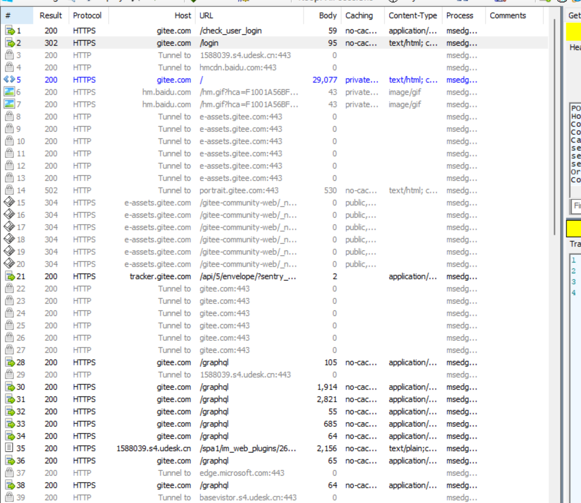Select the /gitee-community-web URL in session 19
Viewport: 581px width, 503px height.
[248, 251]
